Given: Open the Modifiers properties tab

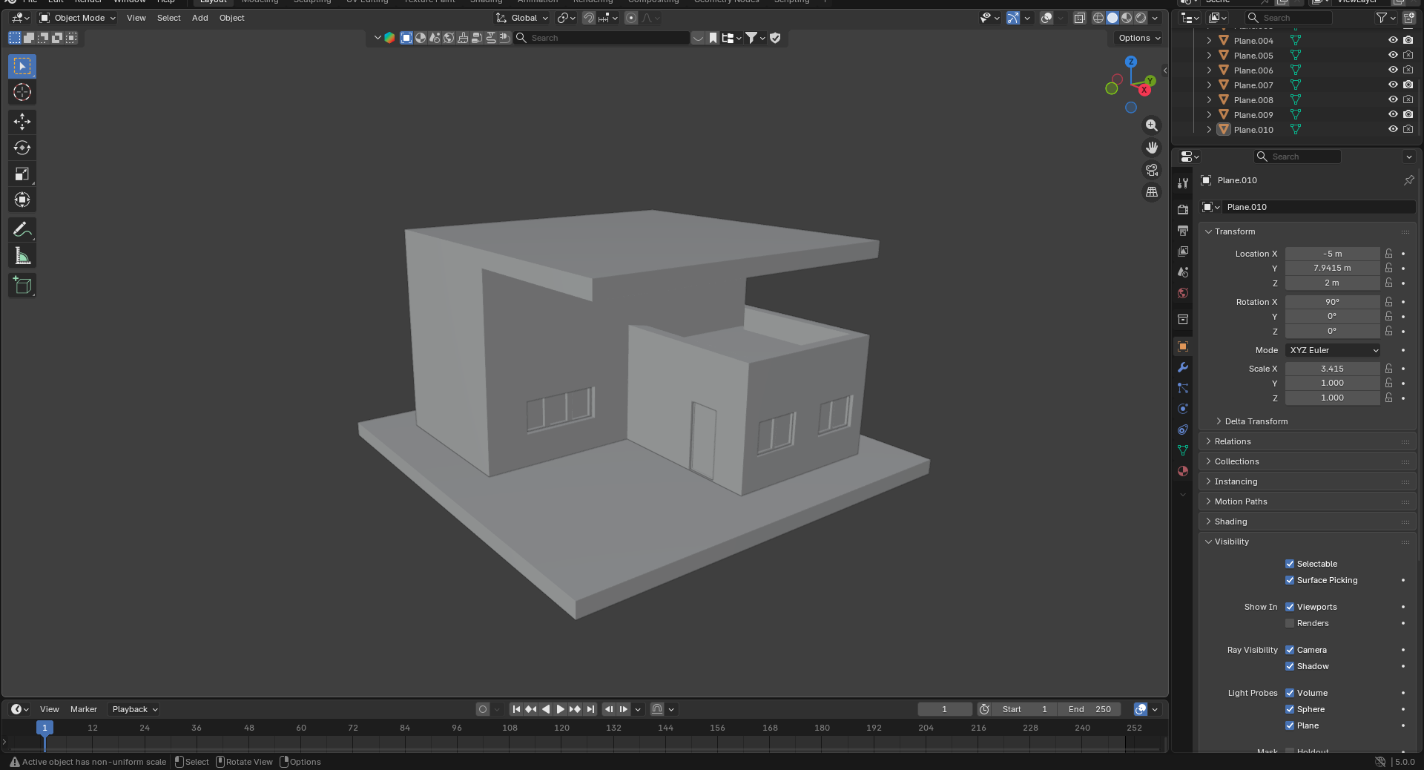Looking at the screenshot, I should 1183,367.
